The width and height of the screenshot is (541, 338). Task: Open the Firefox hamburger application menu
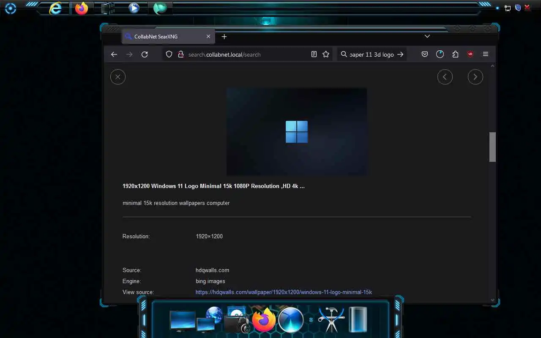(486, 55)
